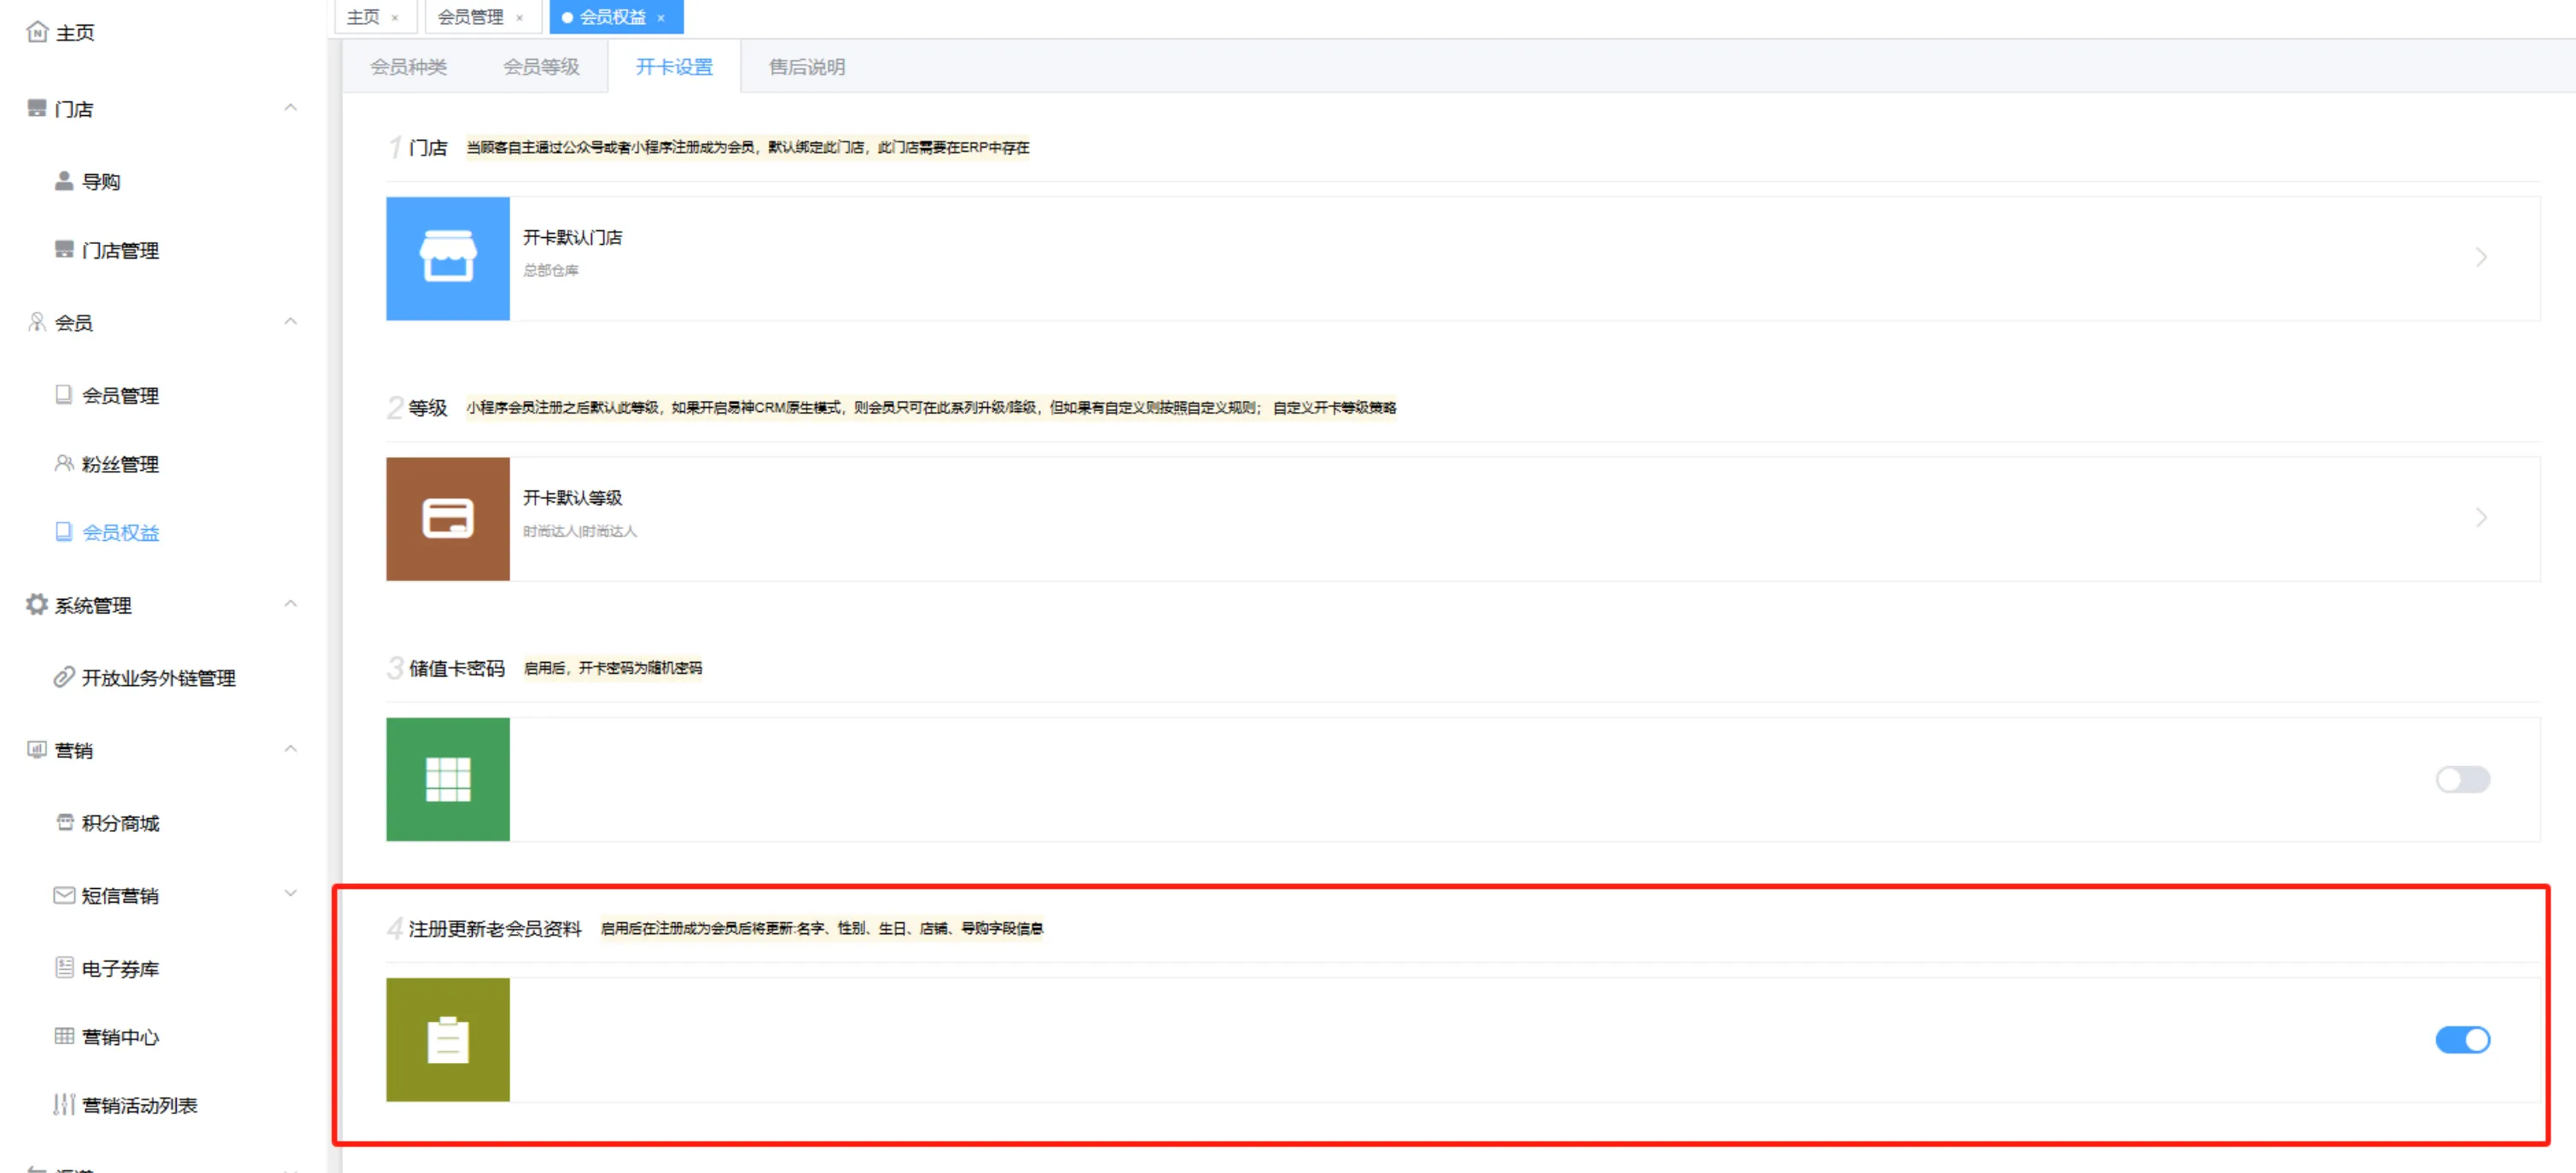Open the 导购 sidebar item
The image size is (2576, 1173).
(100, 181)
